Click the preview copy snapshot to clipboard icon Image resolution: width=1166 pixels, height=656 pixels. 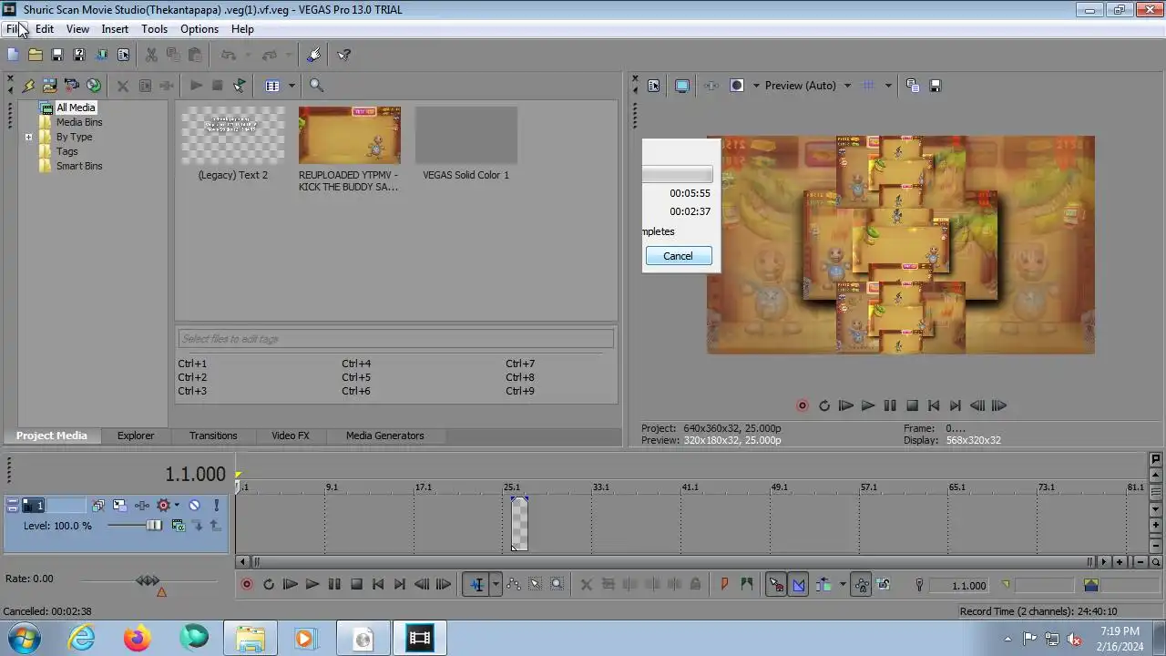pos(913,86)
